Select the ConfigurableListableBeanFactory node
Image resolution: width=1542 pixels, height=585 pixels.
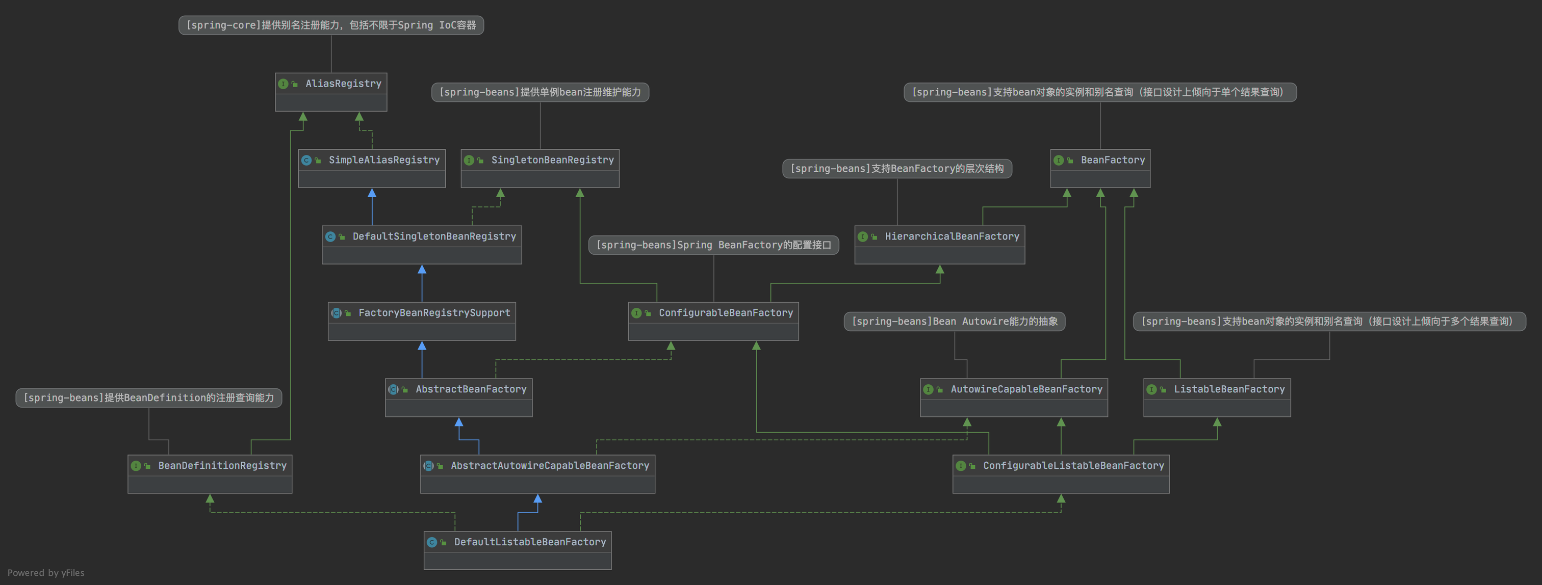pos(1073,466)
